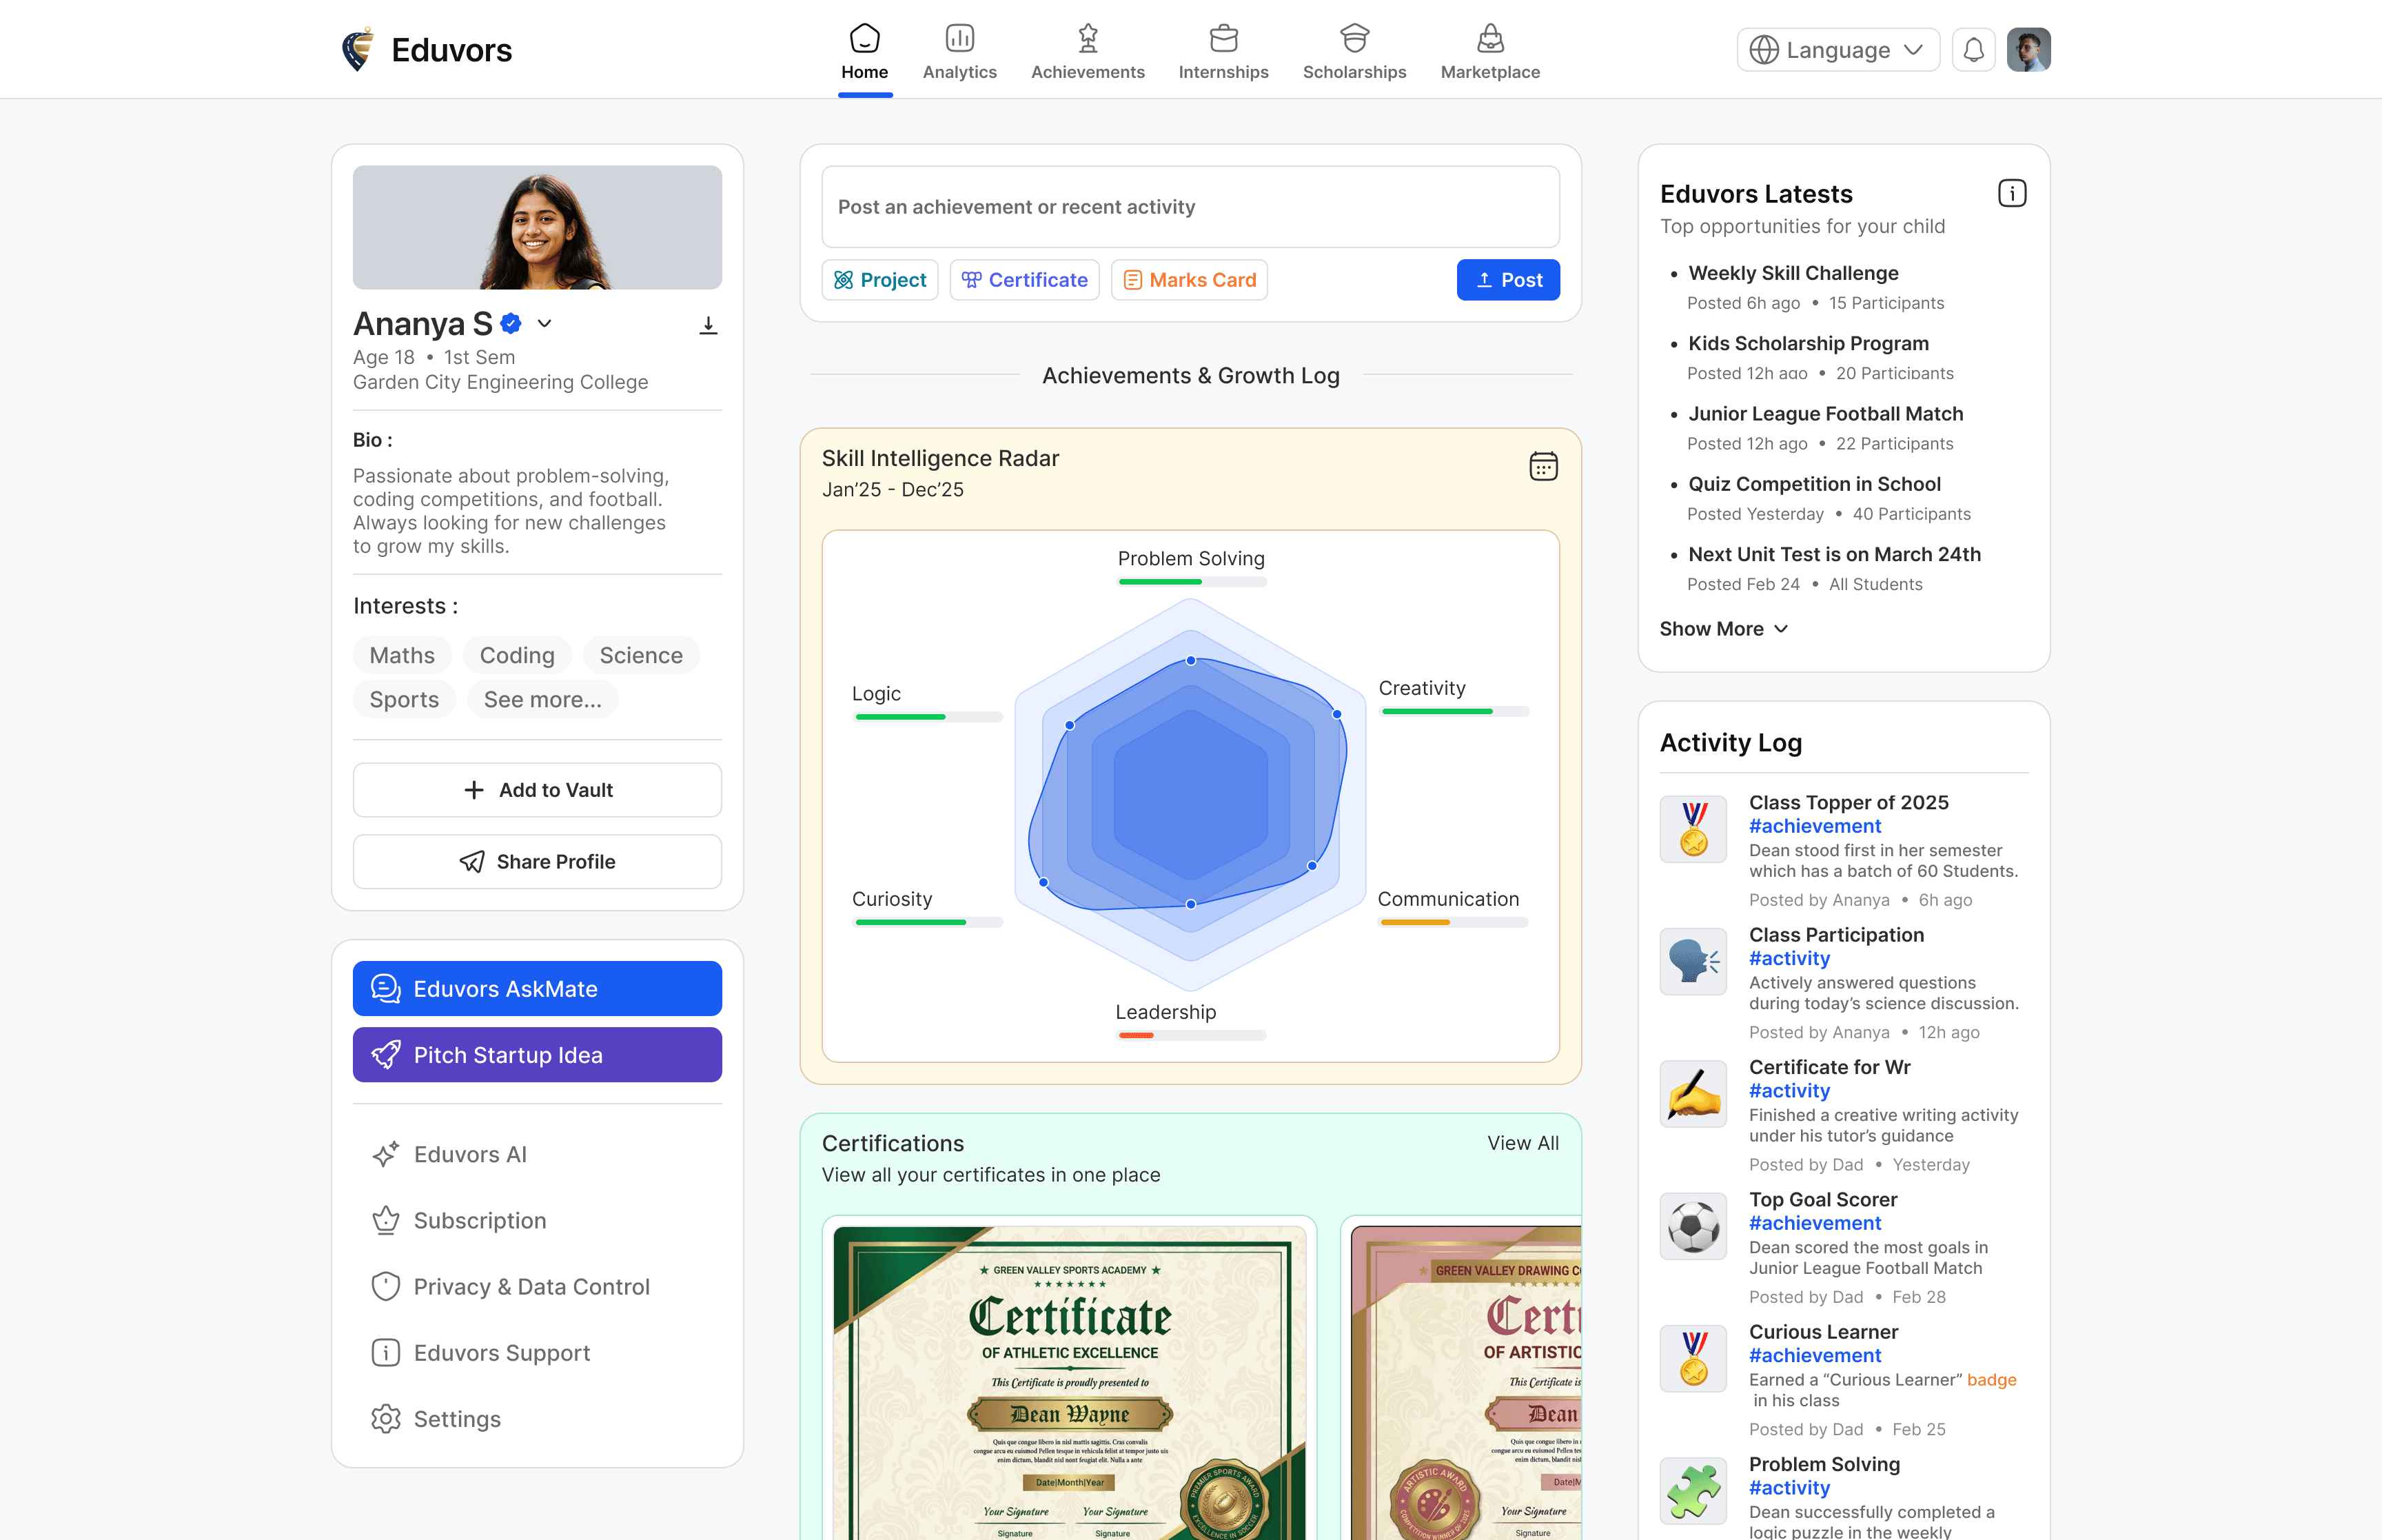This screenshot has width=2382, height=1540.
Task: Expand interests with See more...
Action: [542, 699]
